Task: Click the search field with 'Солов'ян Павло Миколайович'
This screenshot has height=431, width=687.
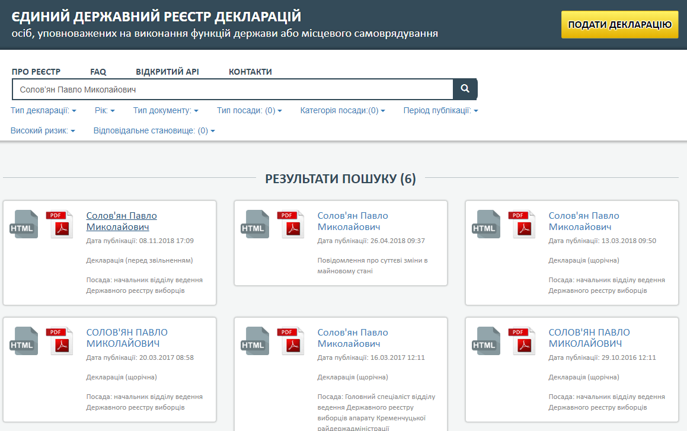Action: point(232,90)
